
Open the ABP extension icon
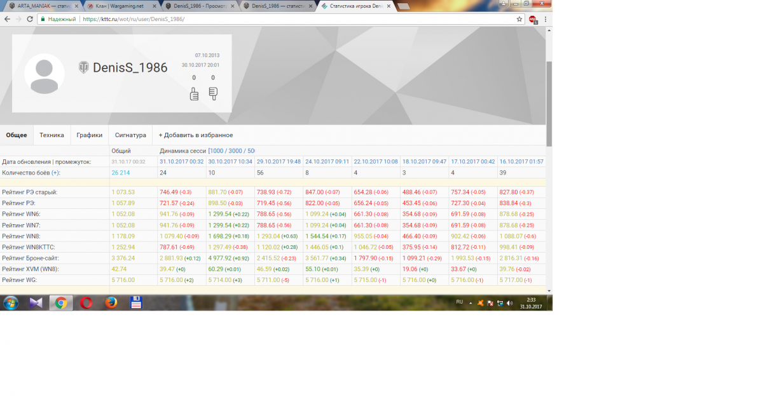pos(533,19)
